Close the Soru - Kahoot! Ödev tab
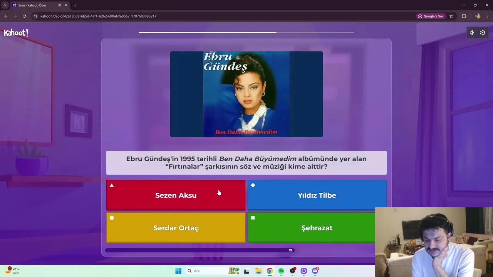Image resolution: width=493 pixels, height=277 pixels. [65, 5]
